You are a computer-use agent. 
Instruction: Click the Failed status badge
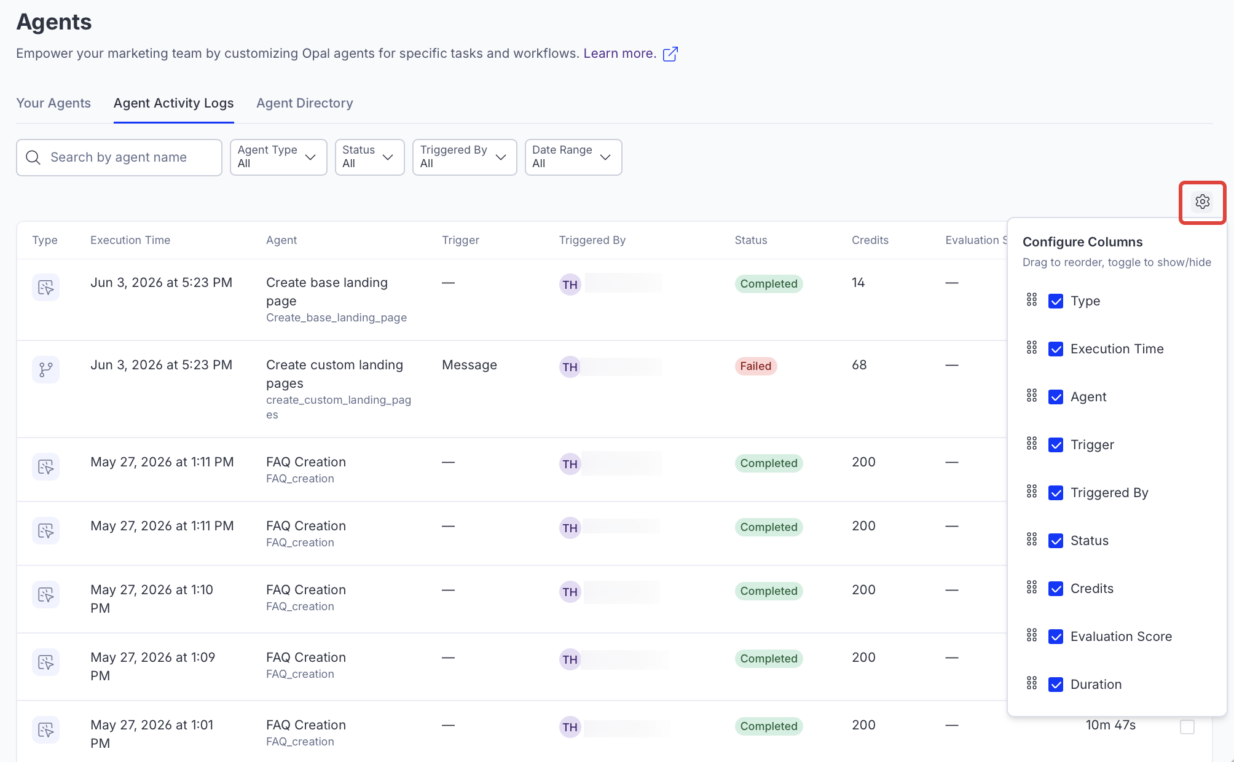[755, 366]
